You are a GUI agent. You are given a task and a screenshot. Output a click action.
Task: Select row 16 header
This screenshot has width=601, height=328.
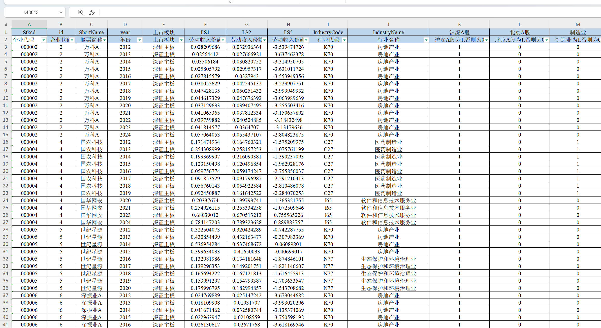point(6,142)
